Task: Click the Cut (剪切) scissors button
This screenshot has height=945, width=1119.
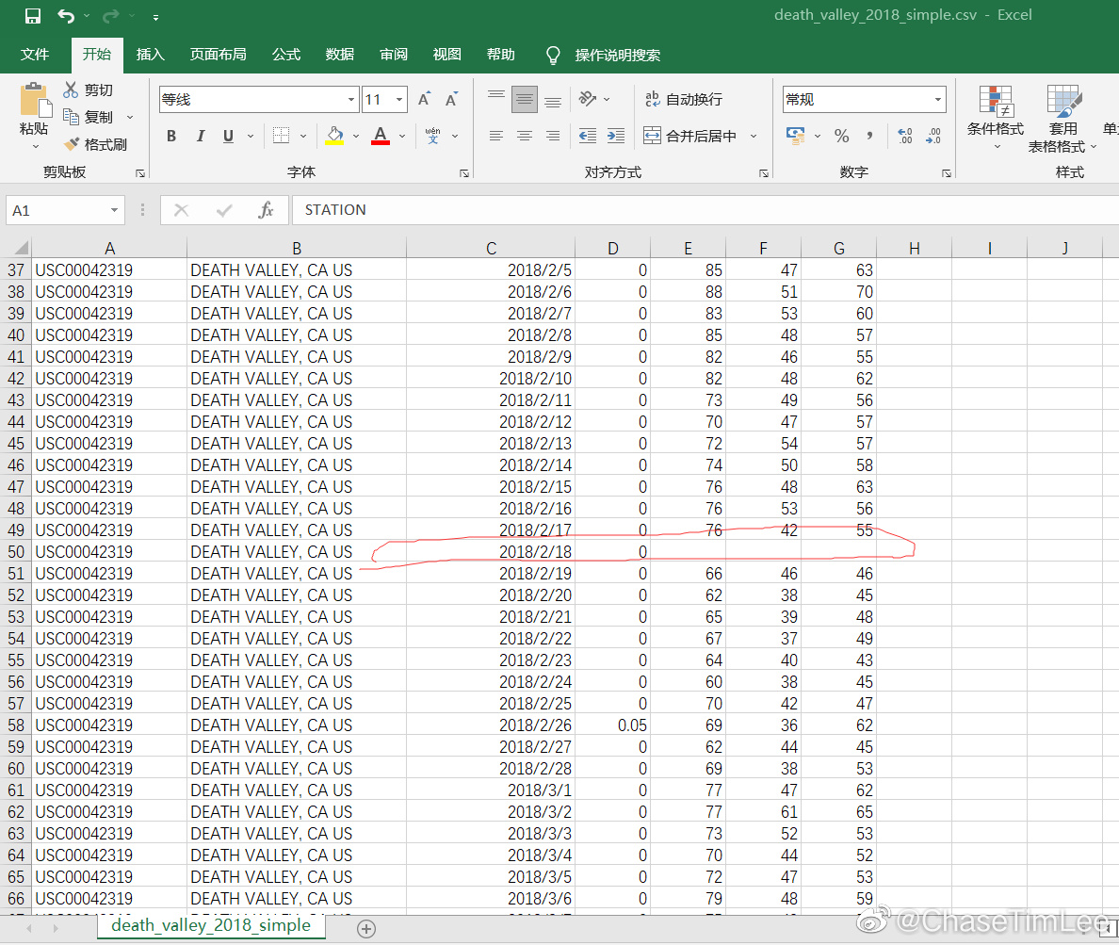Action: pyautogui.click(x=88, y=90)
